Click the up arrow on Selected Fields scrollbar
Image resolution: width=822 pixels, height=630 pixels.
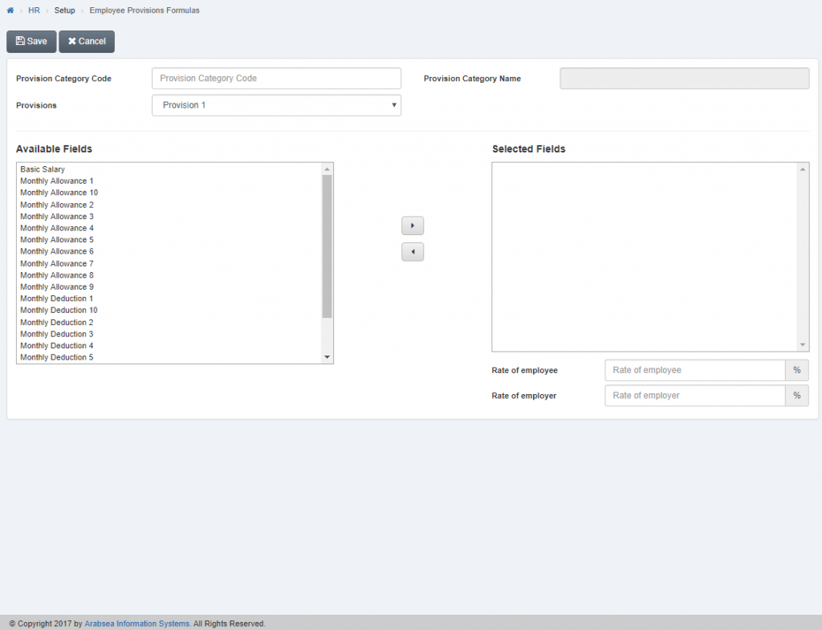click(802, 168)
